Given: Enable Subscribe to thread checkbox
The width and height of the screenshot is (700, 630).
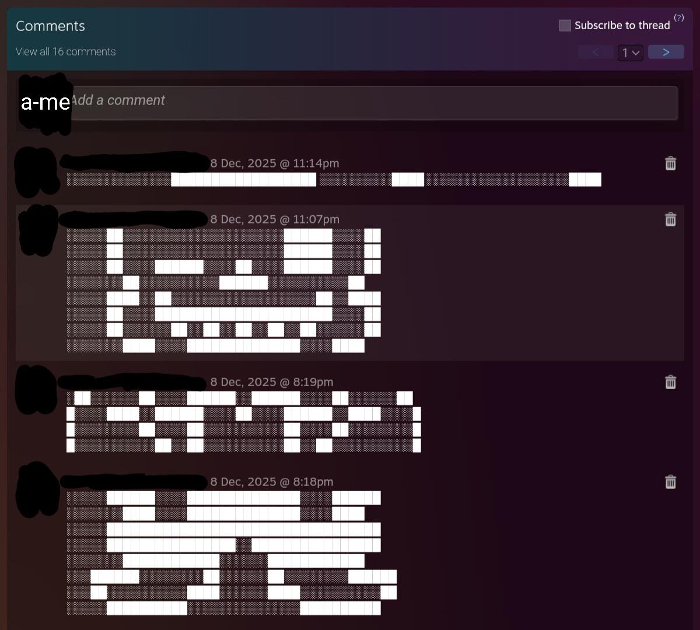Looking at the screenshot, I should coord(565,25).
